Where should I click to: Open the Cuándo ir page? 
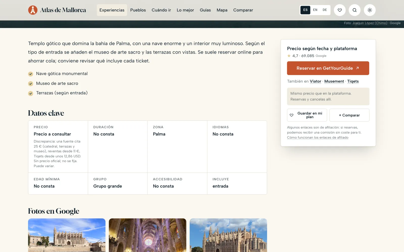tap(161, 10)
